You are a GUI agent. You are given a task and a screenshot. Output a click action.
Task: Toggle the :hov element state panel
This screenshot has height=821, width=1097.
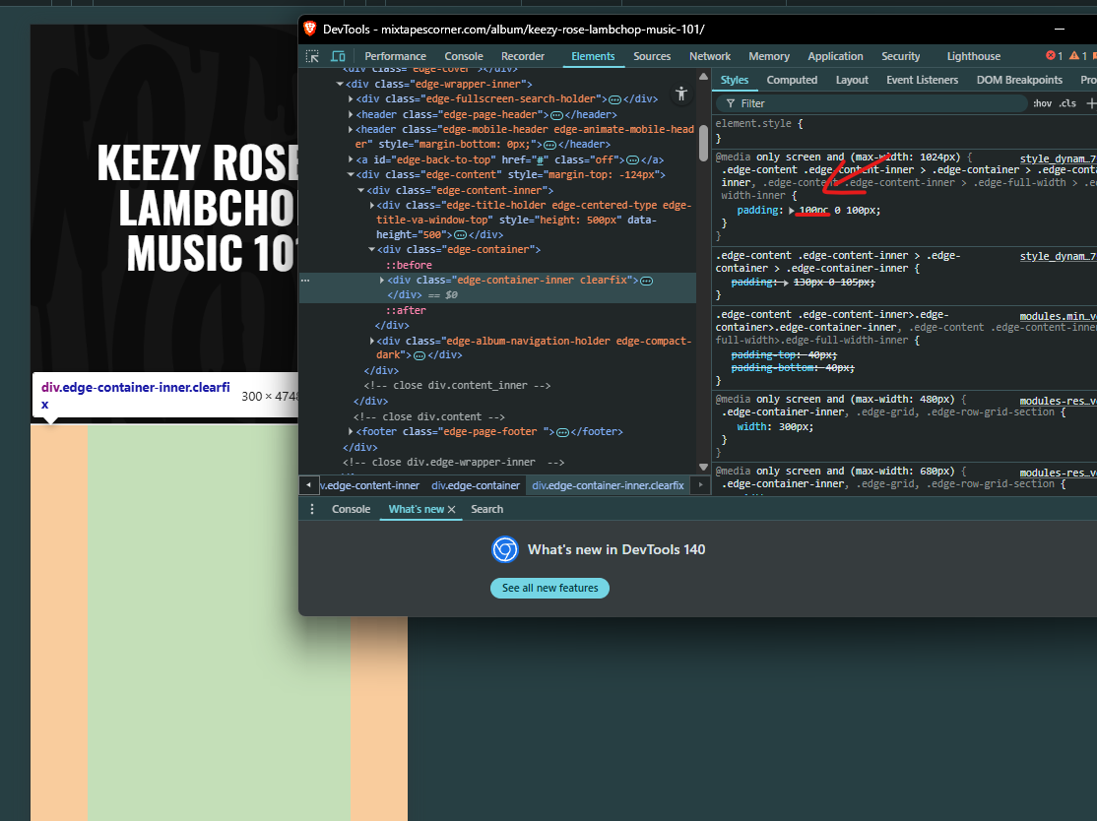click(x=1042, y=103)
